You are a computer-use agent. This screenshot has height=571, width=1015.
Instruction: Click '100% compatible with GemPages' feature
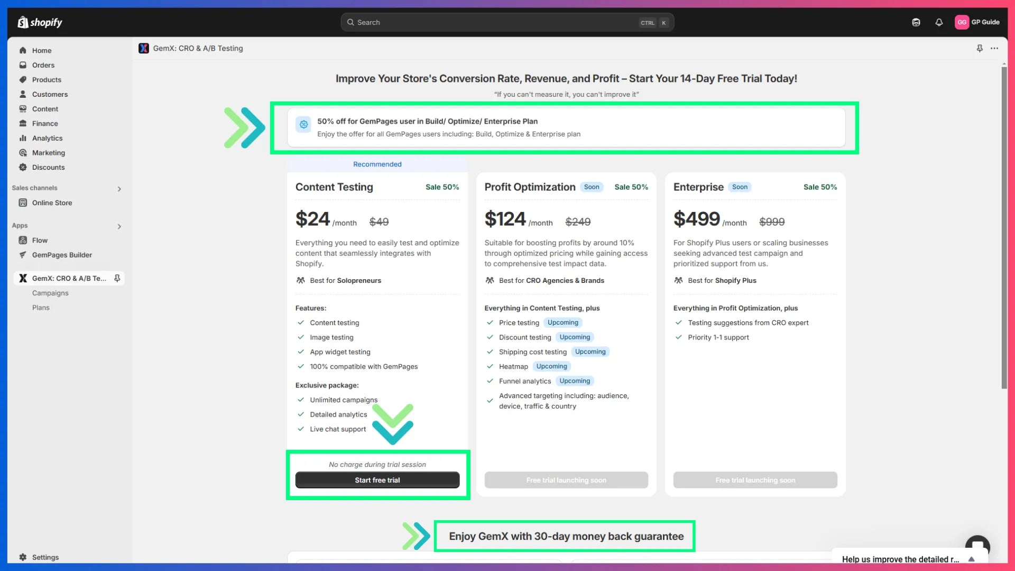pyautogui.click(x=364, y=366)
